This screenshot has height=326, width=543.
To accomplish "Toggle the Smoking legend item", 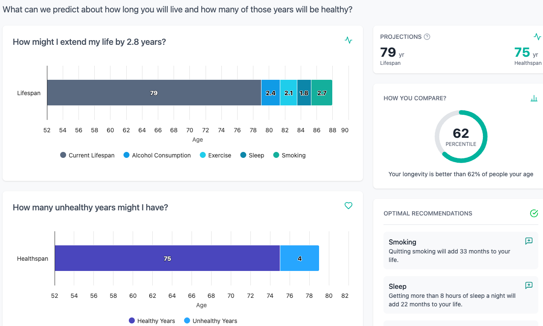I will 289,155.
